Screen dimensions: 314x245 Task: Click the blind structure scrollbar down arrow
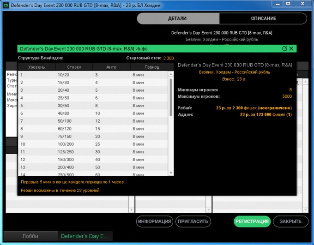(170, 173)
